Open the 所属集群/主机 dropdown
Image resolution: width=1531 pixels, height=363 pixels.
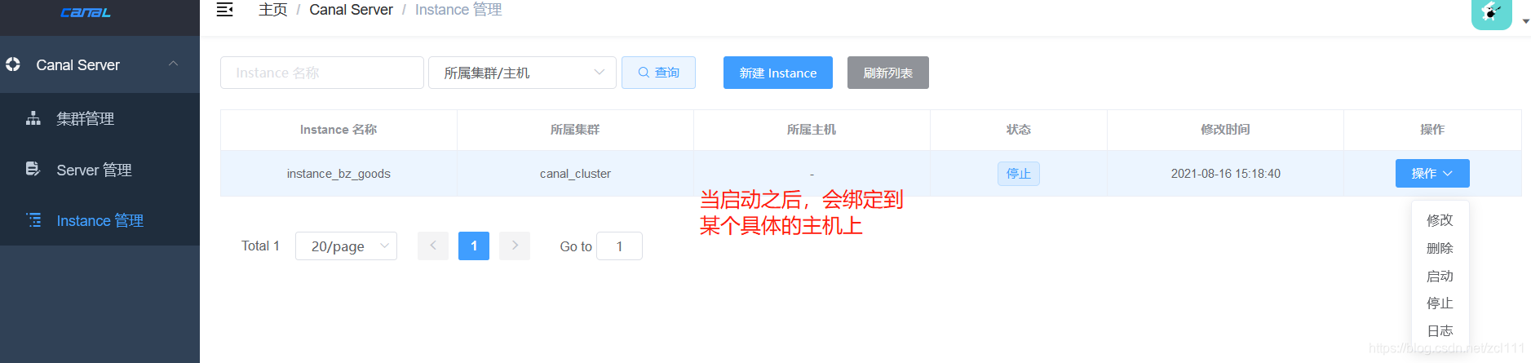522,73
